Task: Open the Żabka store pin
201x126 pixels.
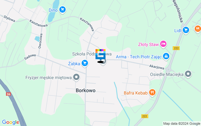Action: point(85,63)
